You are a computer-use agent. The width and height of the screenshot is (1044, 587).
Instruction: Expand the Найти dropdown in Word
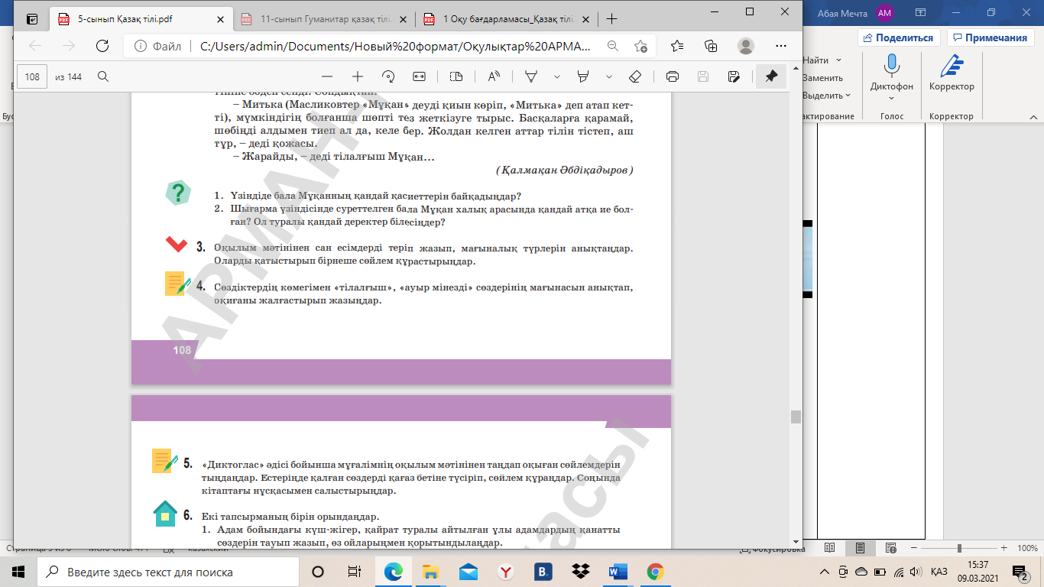(838, 60)
